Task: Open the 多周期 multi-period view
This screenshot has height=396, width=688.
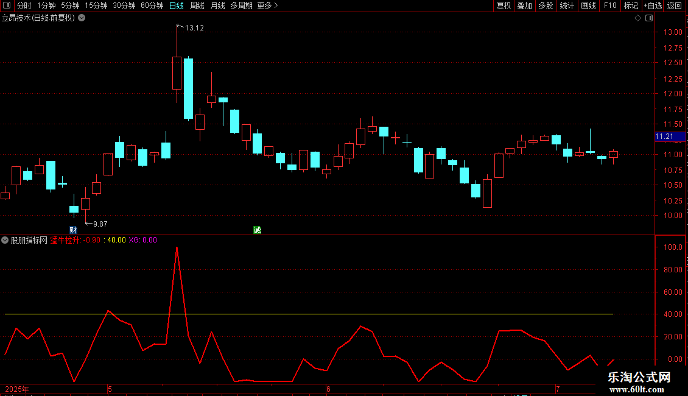Action: coord(241,5)
